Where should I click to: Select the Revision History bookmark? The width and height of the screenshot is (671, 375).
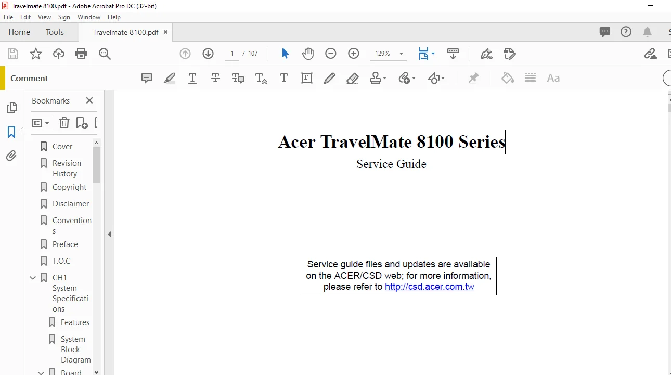(x=67, y=169)
